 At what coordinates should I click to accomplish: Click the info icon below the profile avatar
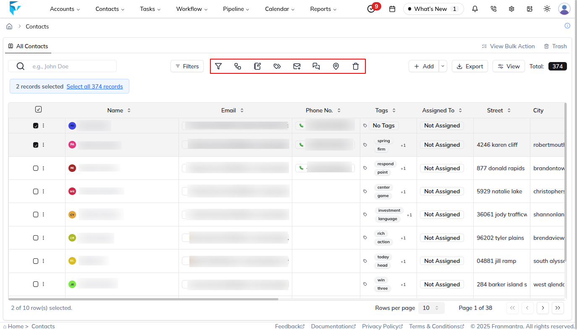tap(567, 26)
